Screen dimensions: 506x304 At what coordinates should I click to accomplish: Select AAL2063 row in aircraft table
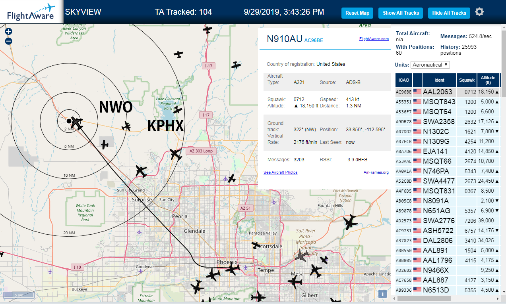click(x=447, y=92)
